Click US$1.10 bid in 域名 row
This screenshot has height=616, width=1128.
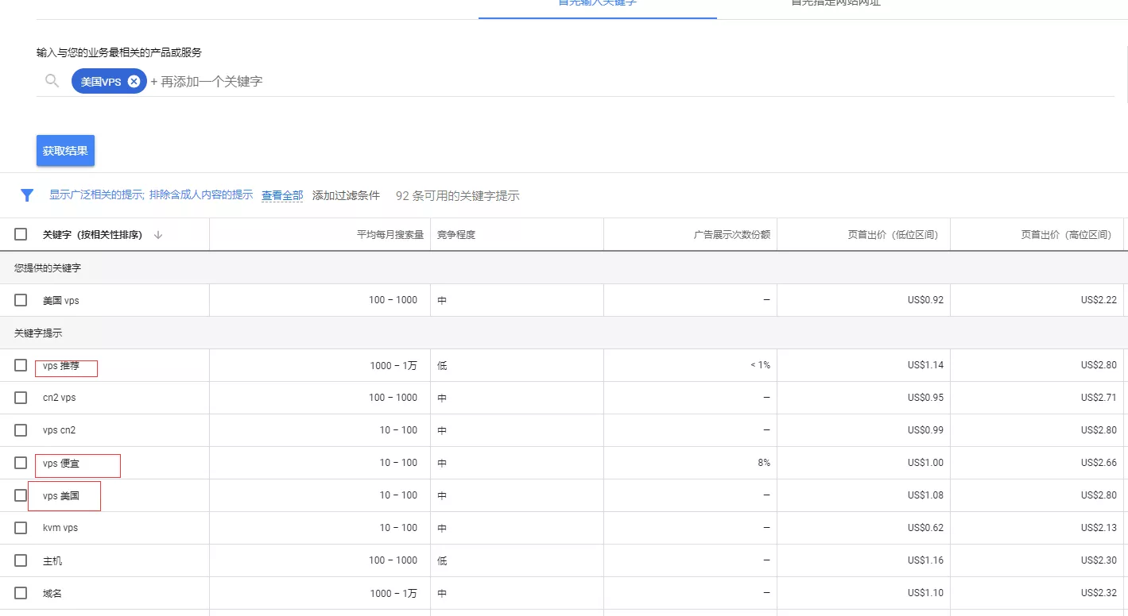[925, 593]
